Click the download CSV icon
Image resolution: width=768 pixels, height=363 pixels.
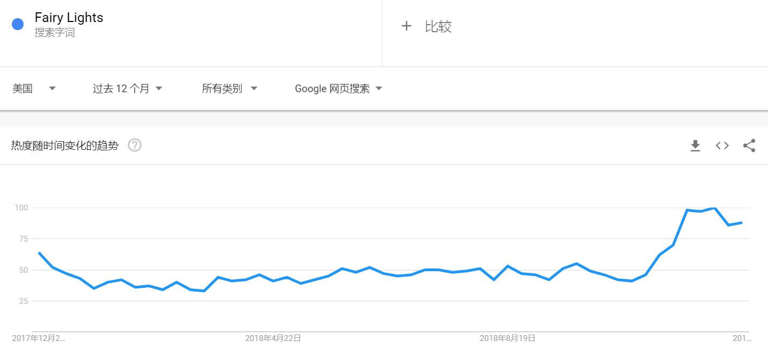pyautogui.click(x=695, y=145)
